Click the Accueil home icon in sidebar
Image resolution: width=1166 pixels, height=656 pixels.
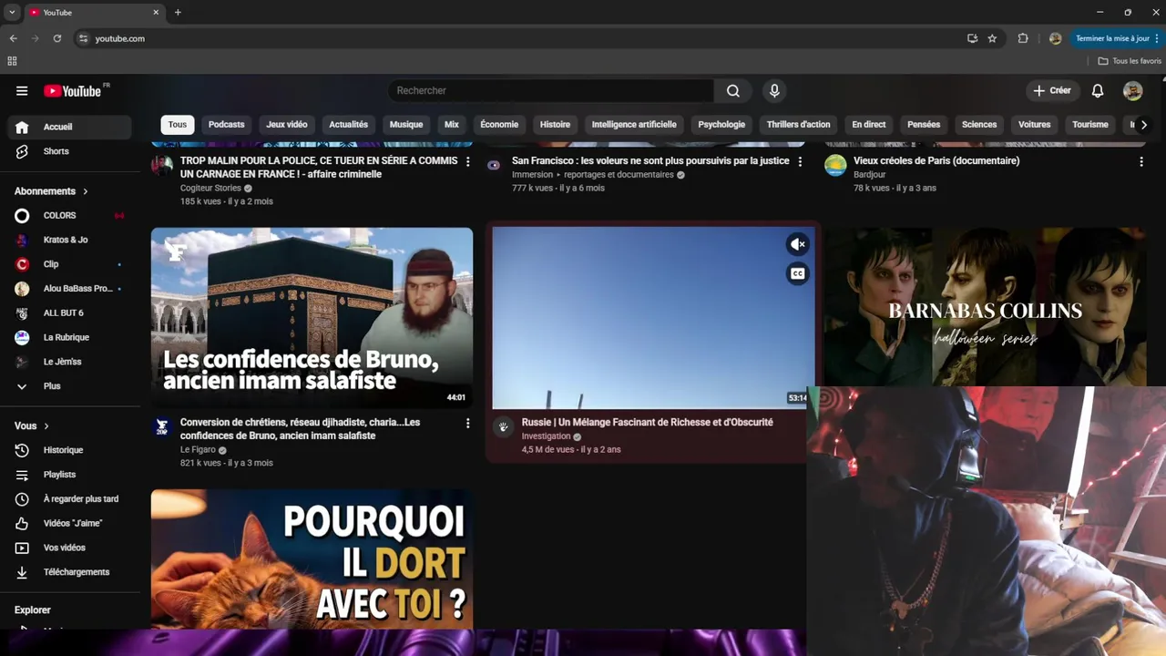[x=23, y=127]
